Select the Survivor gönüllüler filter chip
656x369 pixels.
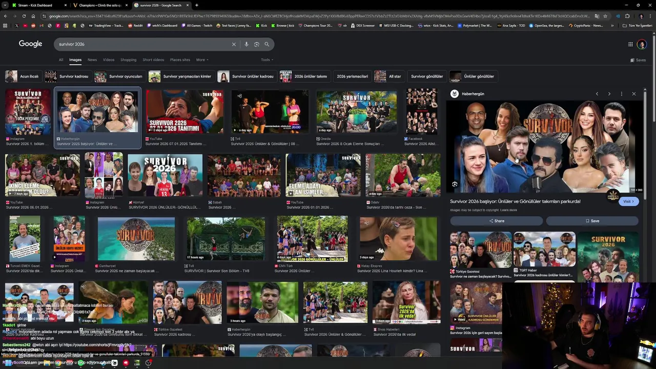coord(426,76)
